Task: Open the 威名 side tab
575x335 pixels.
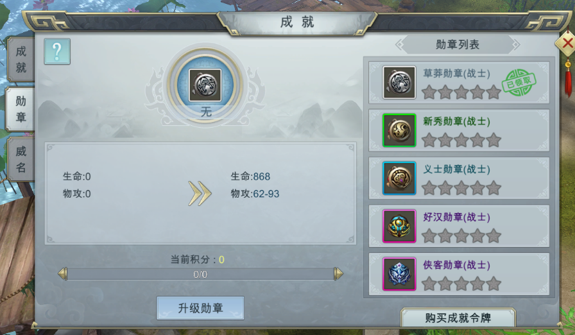Action: tap(21, 159)
